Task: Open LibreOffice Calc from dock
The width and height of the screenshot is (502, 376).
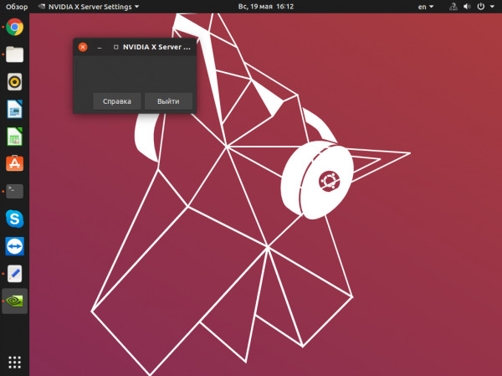Action: tap(14, 136)
